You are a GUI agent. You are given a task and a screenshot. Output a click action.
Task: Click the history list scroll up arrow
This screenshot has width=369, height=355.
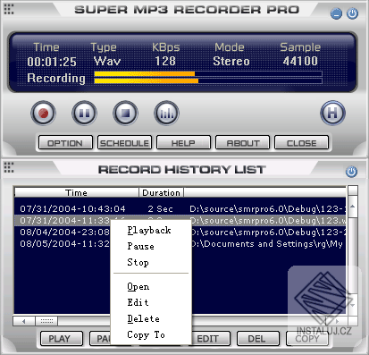353,206
